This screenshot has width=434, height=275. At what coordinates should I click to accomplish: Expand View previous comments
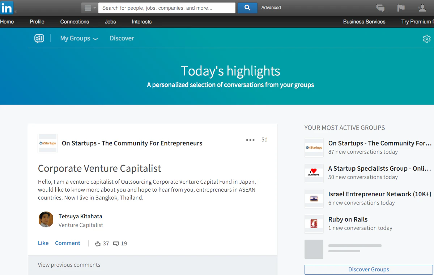[x=69, y=265]
